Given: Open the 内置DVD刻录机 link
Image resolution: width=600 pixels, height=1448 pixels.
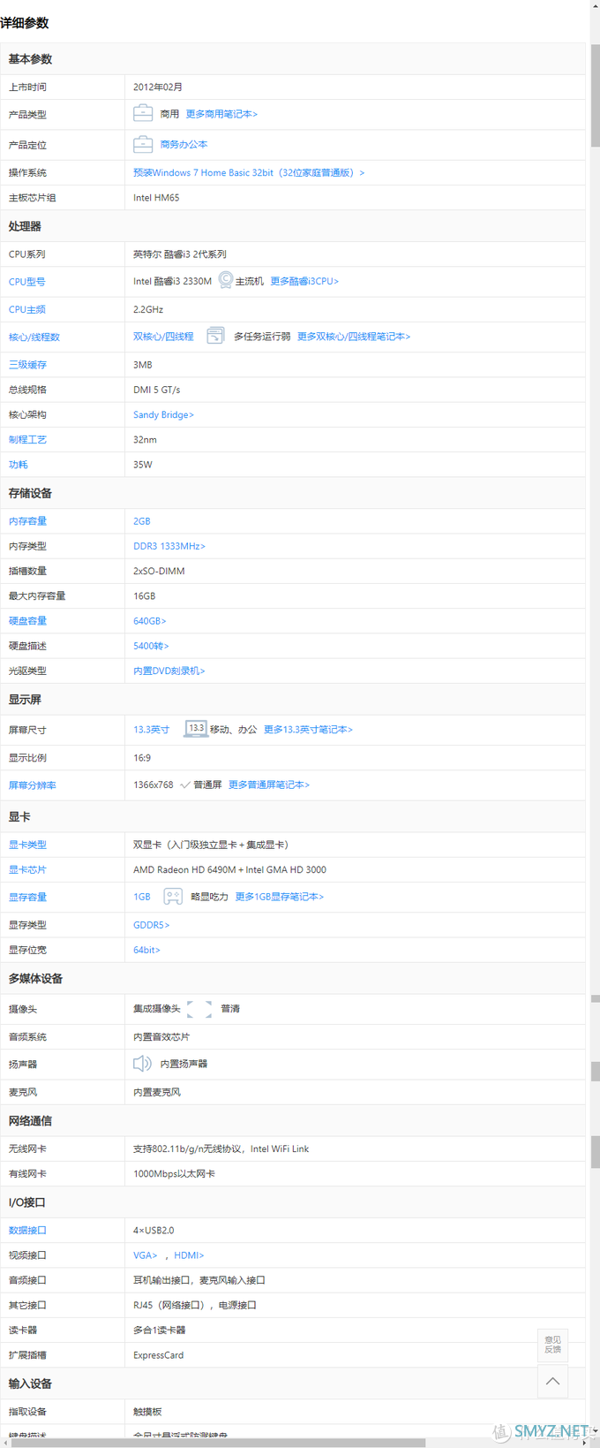Looking at the screenshot, I should [x=169, y=671].
